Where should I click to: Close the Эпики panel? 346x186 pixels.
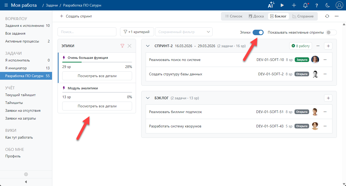129,46
